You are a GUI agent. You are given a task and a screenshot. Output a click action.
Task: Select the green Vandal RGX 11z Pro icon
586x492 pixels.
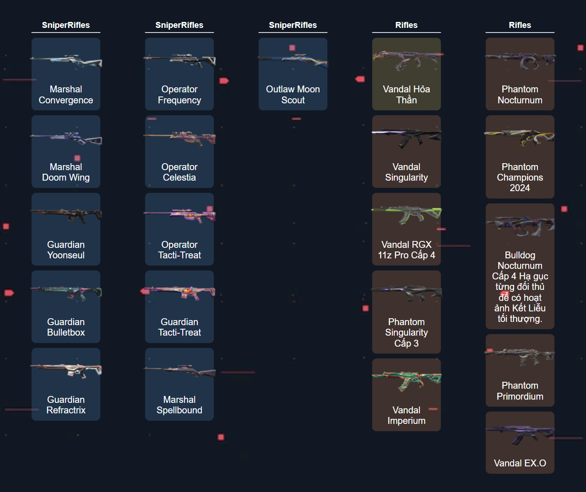coord(407,215)
